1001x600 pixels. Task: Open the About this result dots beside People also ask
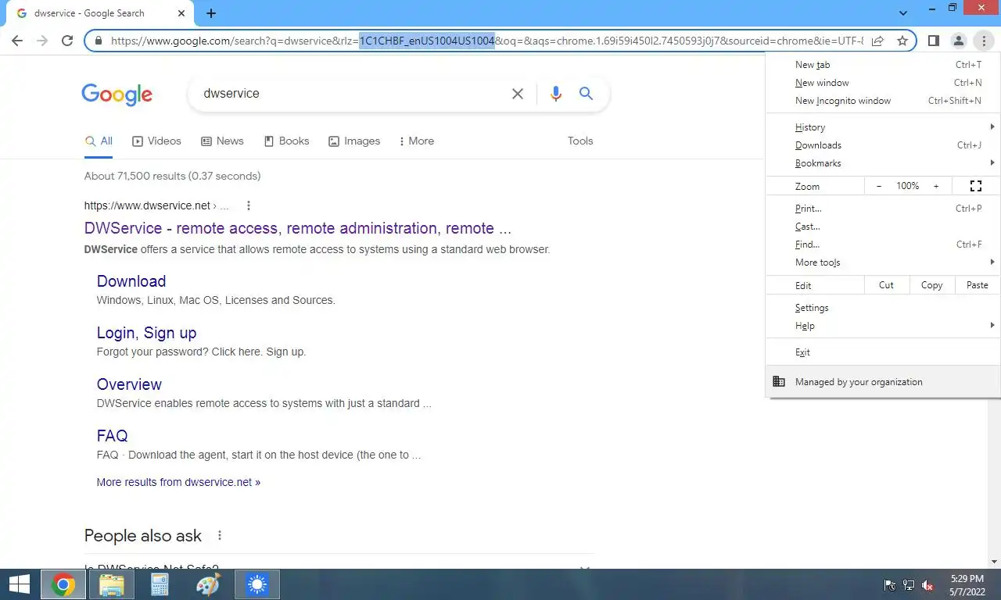(x=220, y=536)
